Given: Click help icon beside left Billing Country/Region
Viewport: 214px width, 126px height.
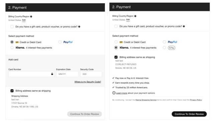Looking at the screenshot, I should [31, 16].
